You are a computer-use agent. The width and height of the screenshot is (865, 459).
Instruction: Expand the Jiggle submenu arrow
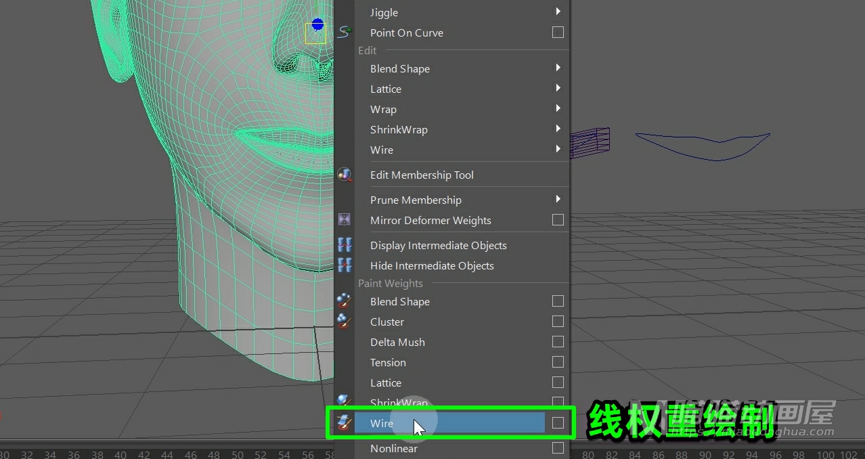point(558,12)
